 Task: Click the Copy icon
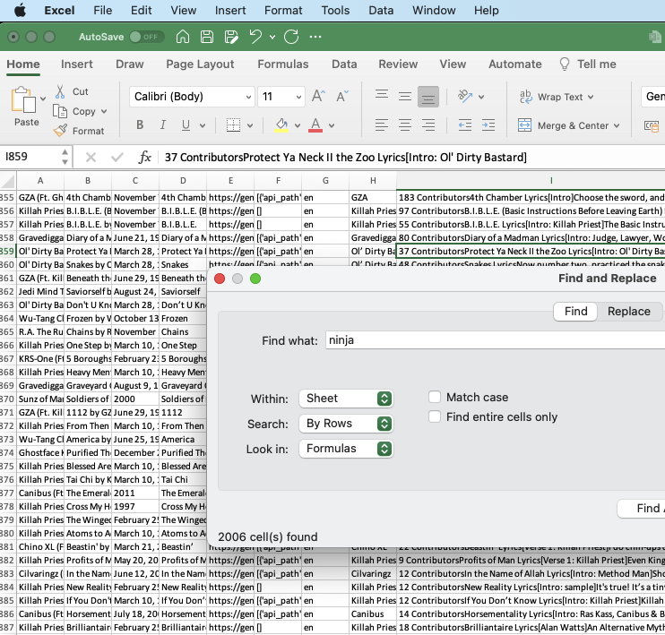(60, 111)
